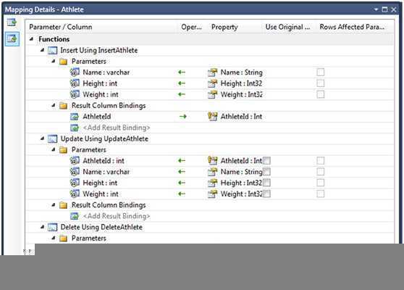The height and width of the screenshot is (290, 404).
Task: Enable Use Original Value for Update Name
Action: coord(267,172)
